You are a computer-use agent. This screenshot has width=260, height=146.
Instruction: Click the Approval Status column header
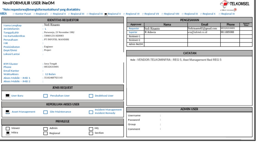tap(246, 25)
